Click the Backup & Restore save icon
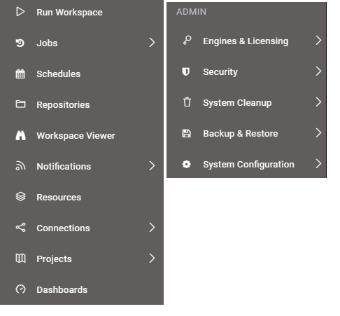 (x=186, y=133)
